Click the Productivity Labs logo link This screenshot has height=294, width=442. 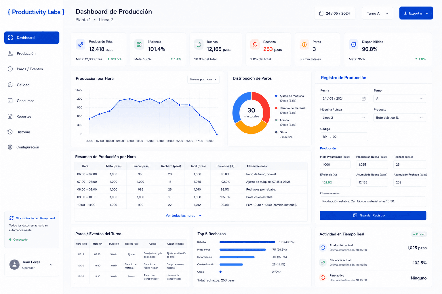click(x=36, y=12)
